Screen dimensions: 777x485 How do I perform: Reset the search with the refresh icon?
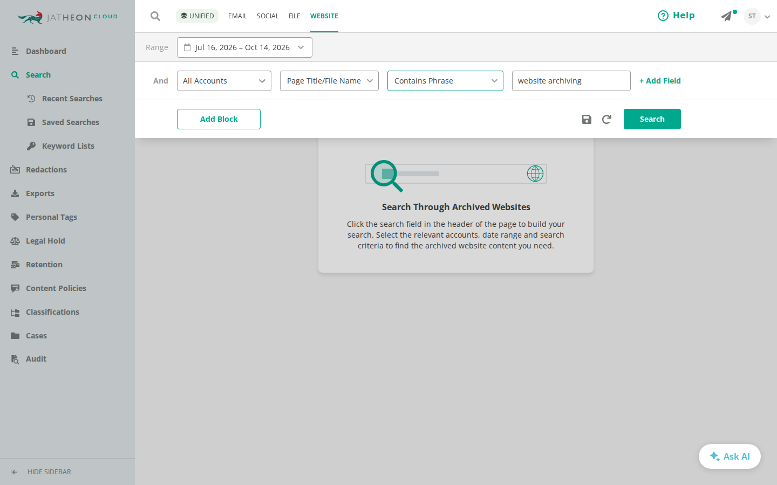click(606, 119)
